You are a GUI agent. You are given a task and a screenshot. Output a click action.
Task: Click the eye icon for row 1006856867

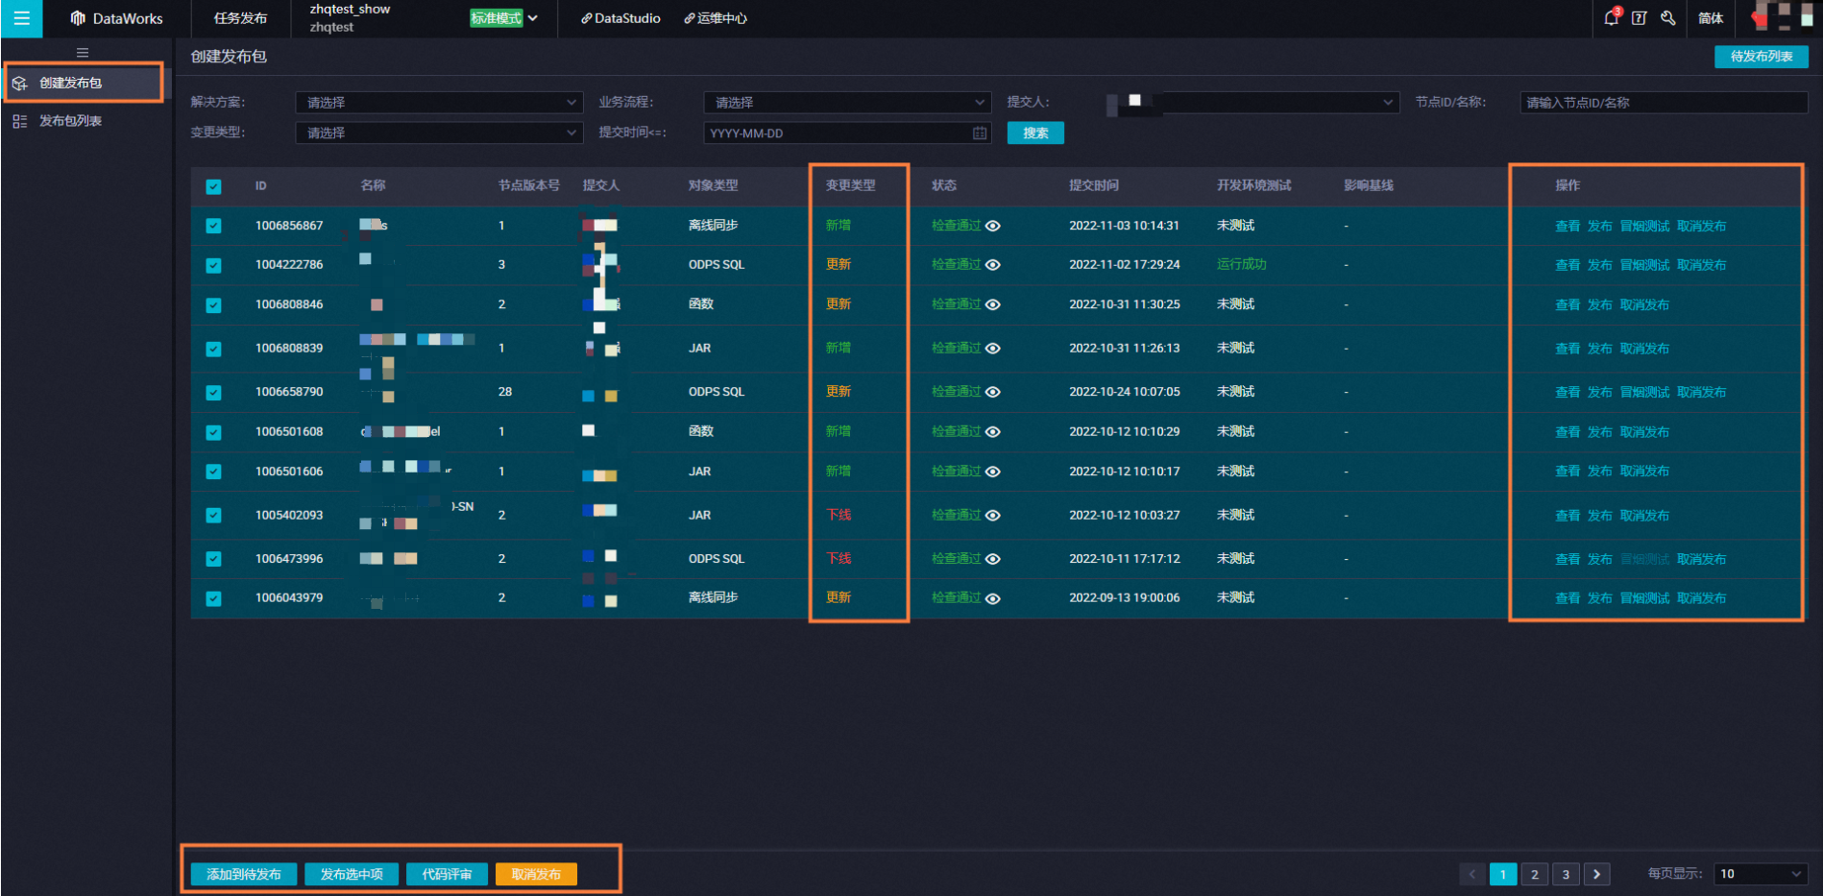pyautogui.click(x=993, y=226)
